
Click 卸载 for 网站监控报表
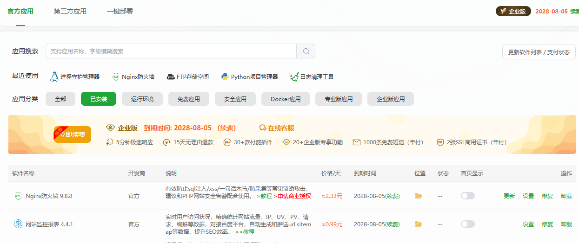[x=566, y=224]
